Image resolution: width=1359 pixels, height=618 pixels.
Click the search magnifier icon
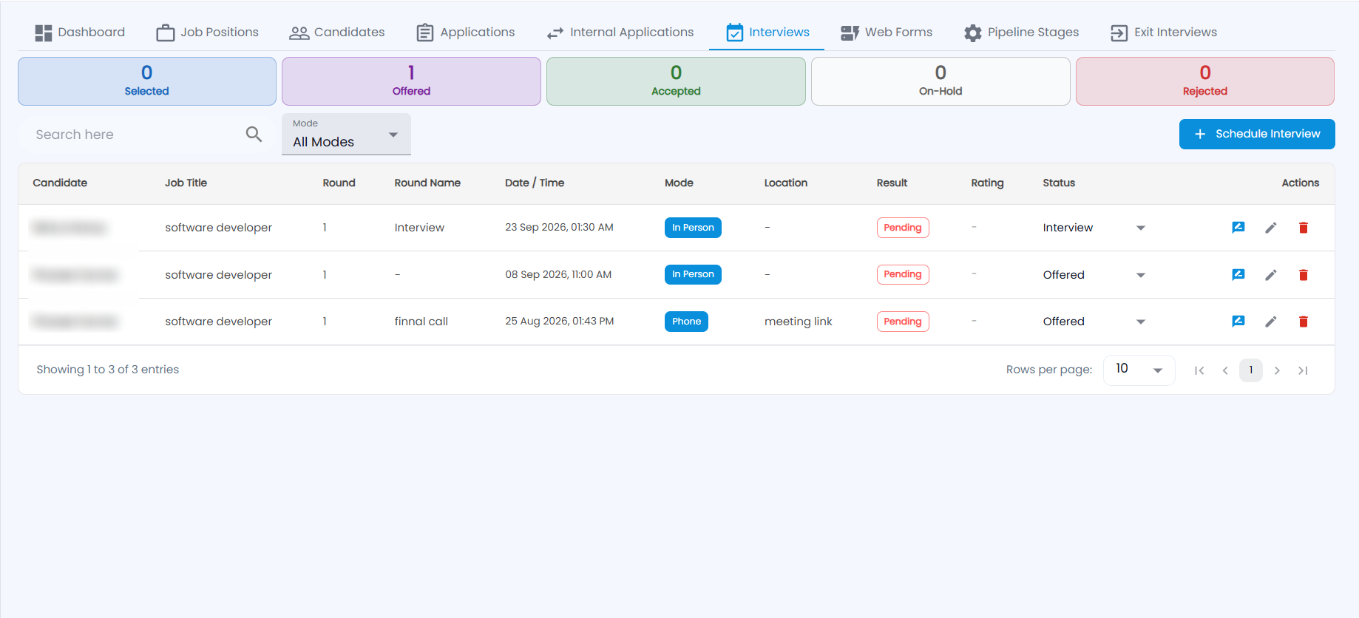coord(254,134)
